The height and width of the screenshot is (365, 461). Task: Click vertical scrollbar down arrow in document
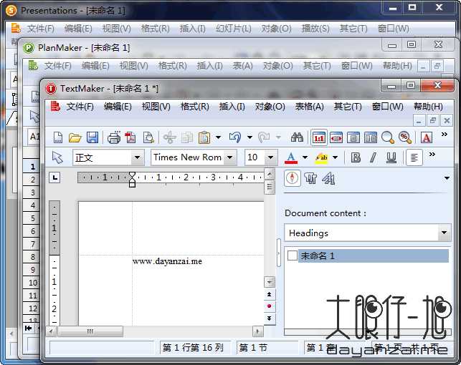coord(270,282)
